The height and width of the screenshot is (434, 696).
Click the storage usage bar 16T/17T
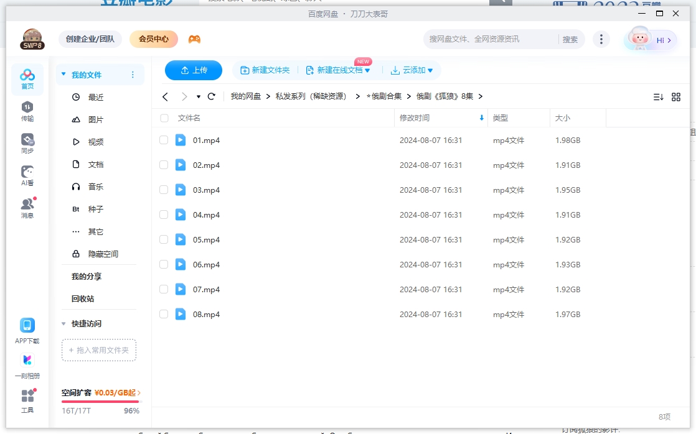pyautogui.click(x=100, y=402)
